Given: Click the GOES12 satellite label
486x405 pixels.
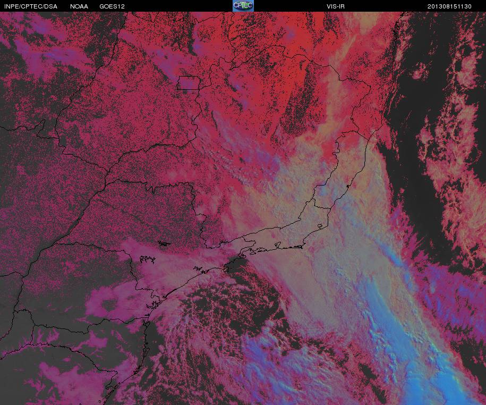Looking at the screenshot, I should pyautogui.click(x=112, y=6).
